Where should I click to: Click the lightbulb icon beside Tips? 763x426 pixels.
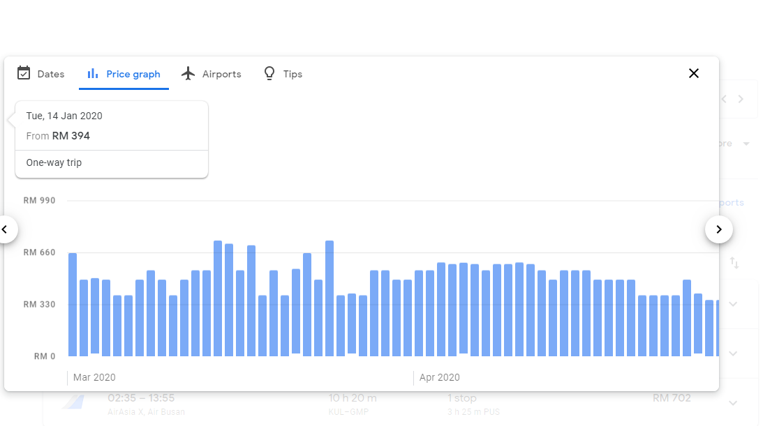click(269, 73)
